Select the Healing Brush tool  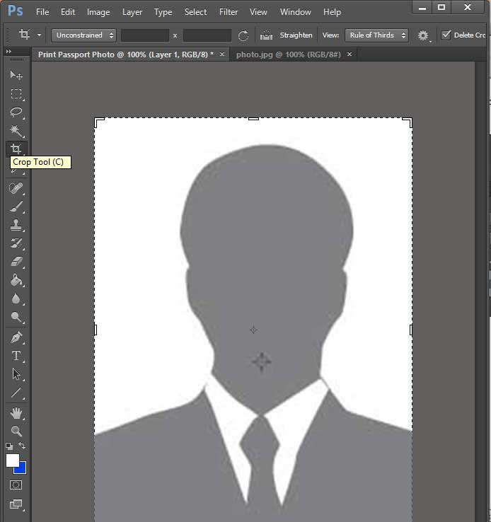click(x=16, y=188)
